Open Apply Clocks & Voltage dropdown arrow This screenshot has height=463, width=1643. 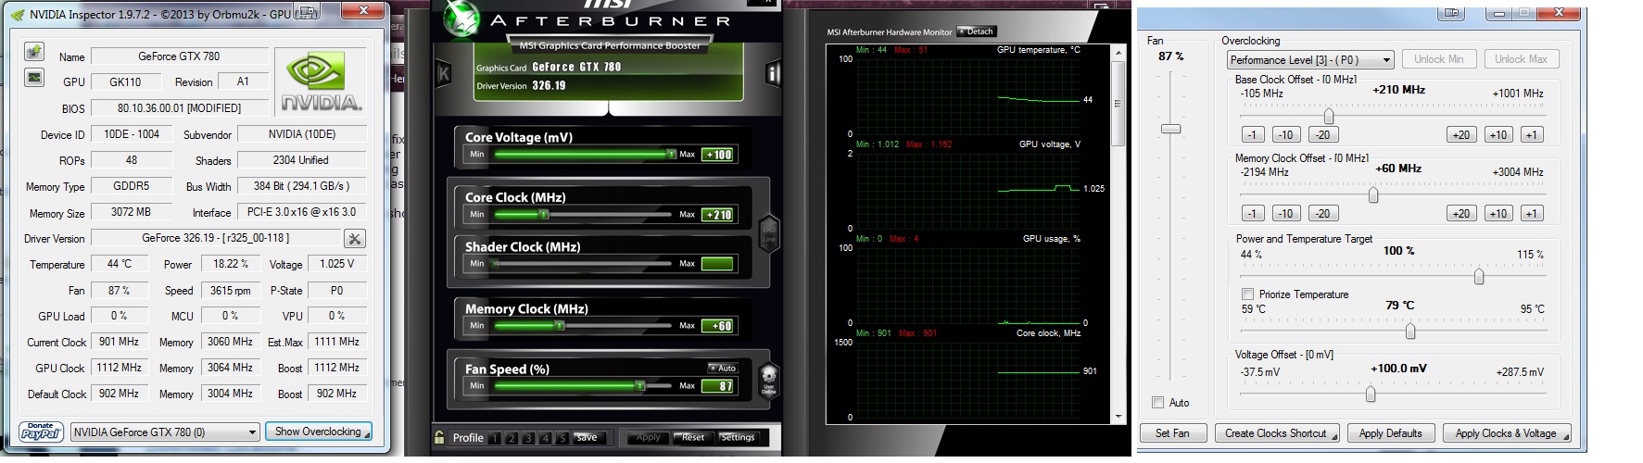coord(1565,435)
